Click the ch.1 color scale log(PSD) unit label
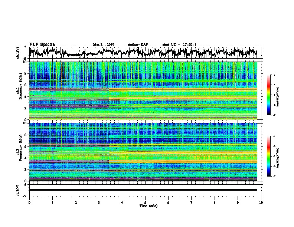Viewport: 294px width, 227px height. [278, 96]
